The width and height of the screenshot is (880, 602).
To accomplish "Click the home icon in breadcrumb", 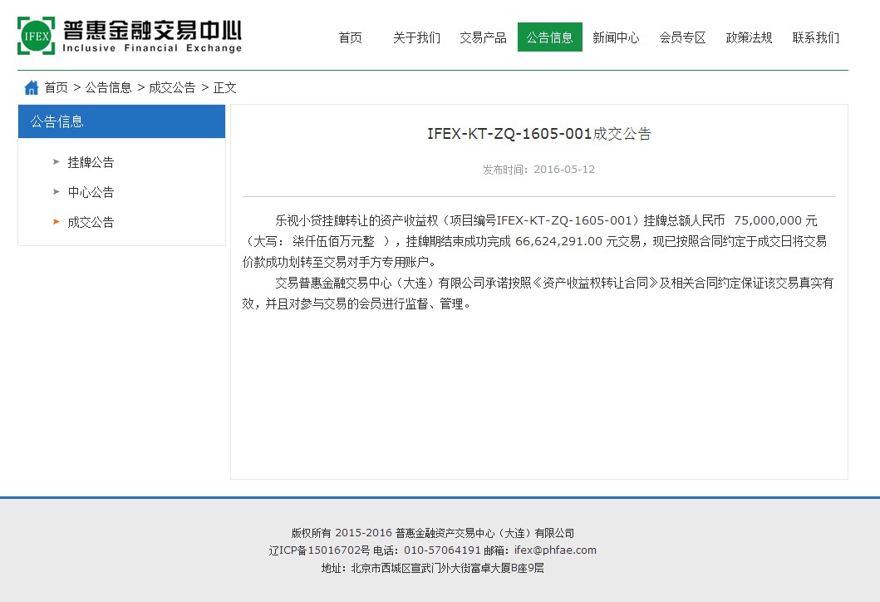I will click(32, 87).
